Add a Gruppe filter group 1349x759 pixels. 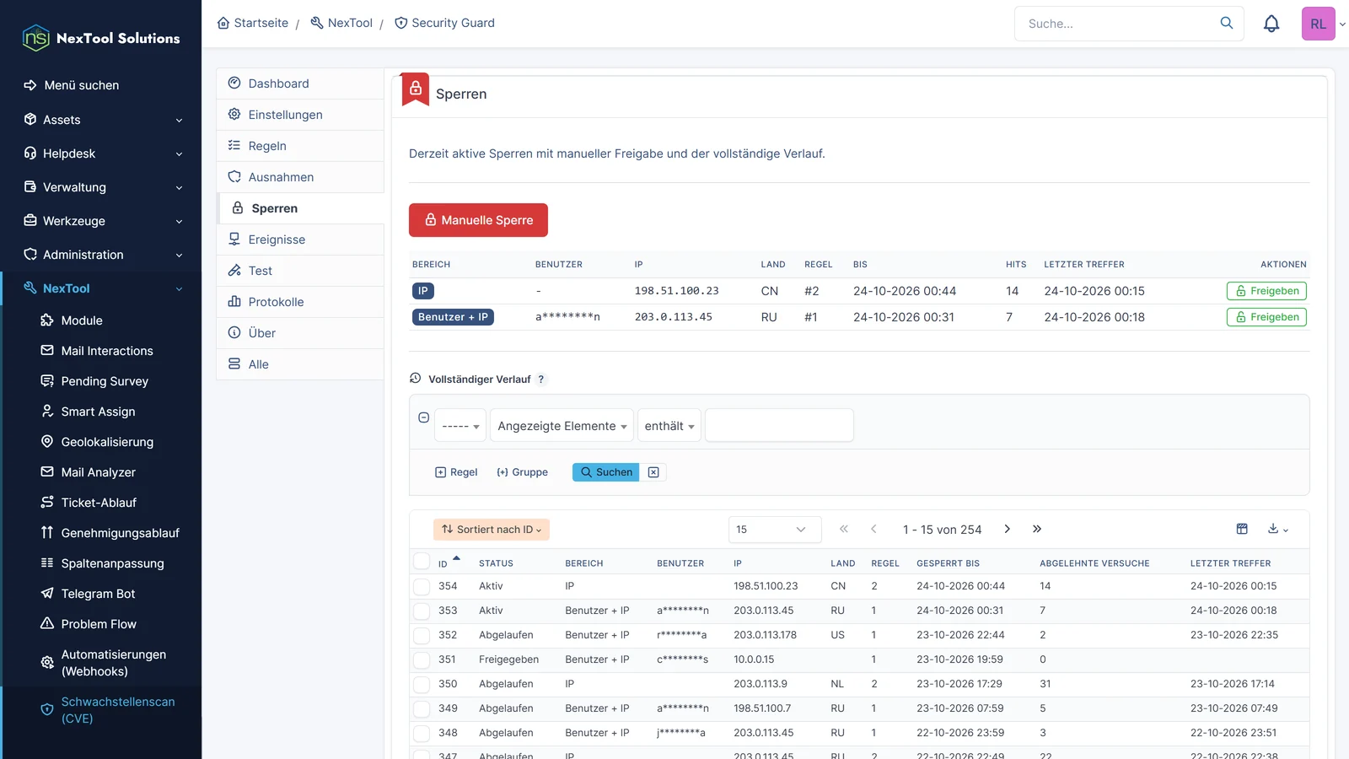(522, 472)
